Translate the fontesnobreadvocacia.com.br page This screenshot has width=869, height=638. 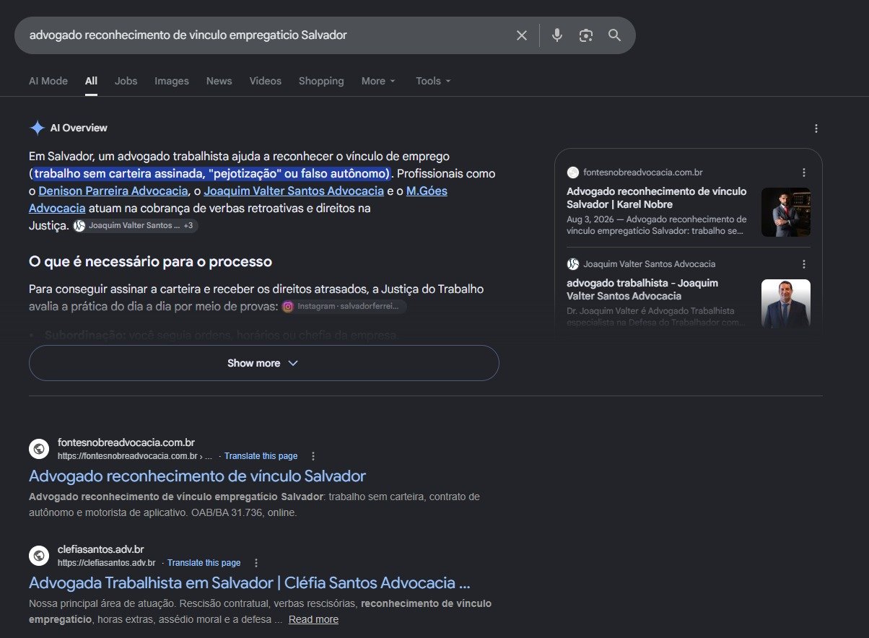point(261,456)
